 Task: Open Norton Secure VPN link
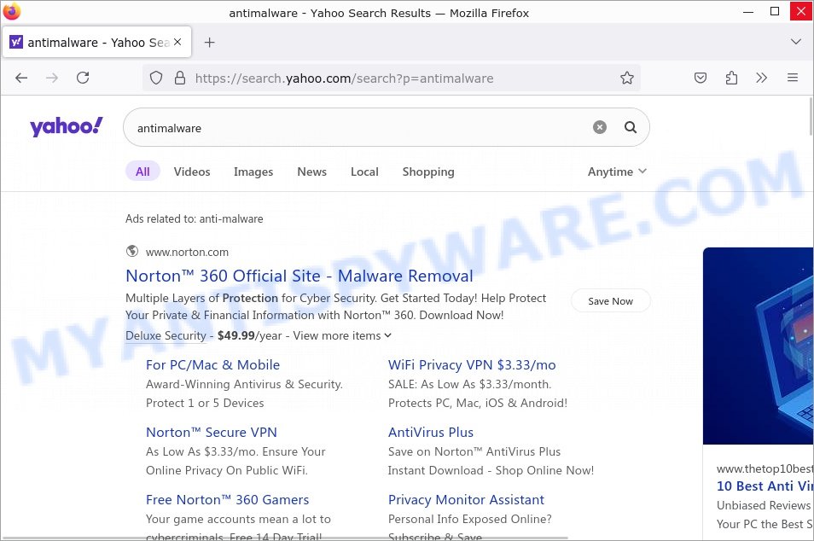click(212, 433)
